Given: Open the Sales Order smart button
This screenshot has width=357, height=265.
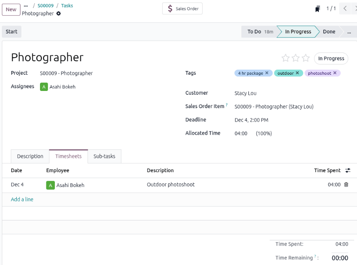Looking at the screenshot, I should (x=182, y=9).
